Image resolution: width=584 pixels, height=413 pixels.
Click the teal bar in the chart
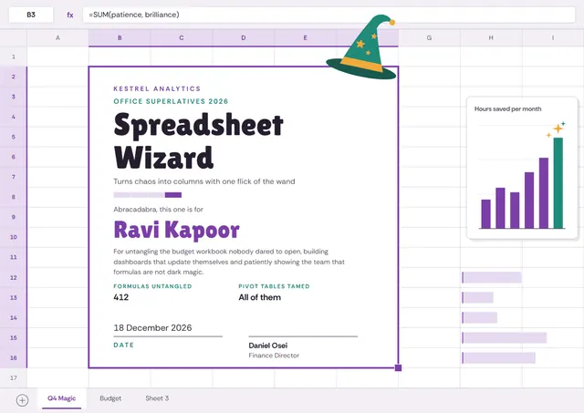pos(558,183)
